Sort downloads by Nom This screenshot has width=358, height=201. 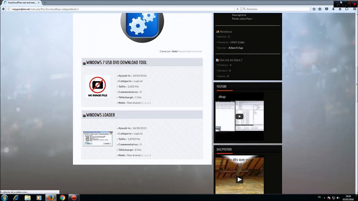pos(193,51)
